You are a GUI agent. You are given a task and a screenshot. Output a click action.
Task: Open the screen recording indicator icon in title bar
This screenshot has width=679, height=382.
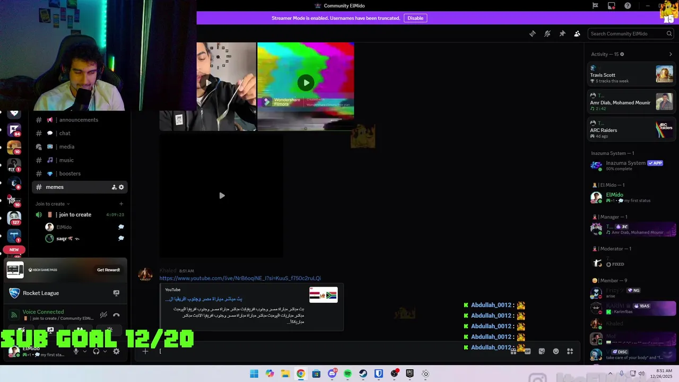tap(612, 6)
